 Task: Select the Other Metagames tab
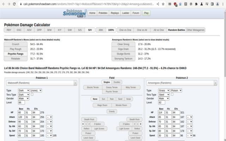click(195, 30)
